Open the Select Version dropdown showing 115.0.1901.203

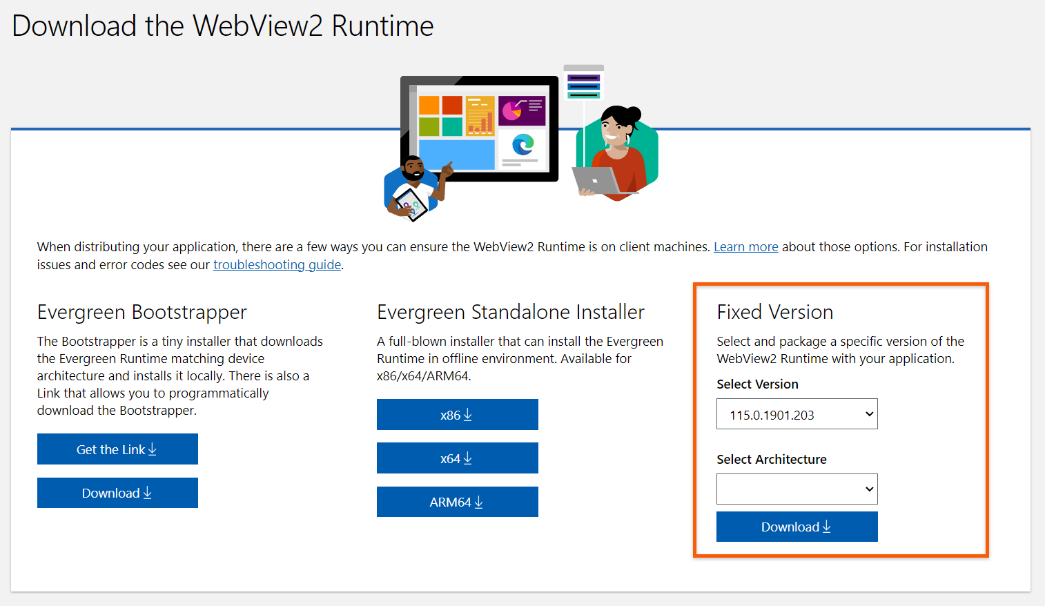click(797, 413)
